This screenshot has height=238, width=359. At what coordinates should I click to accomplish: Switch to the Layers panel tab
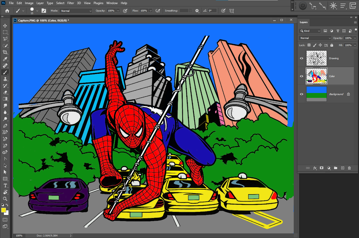(303, 22)
